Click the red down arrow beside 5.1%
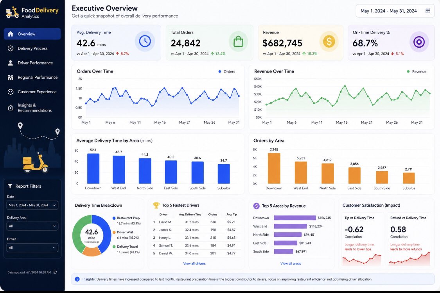Viewport: 440px width, 293px height. [x=392, y=54]
